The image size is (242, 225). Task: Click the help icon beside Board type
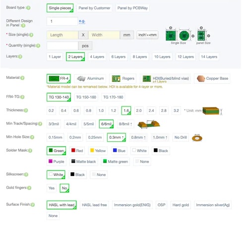[x=28, y=8]
